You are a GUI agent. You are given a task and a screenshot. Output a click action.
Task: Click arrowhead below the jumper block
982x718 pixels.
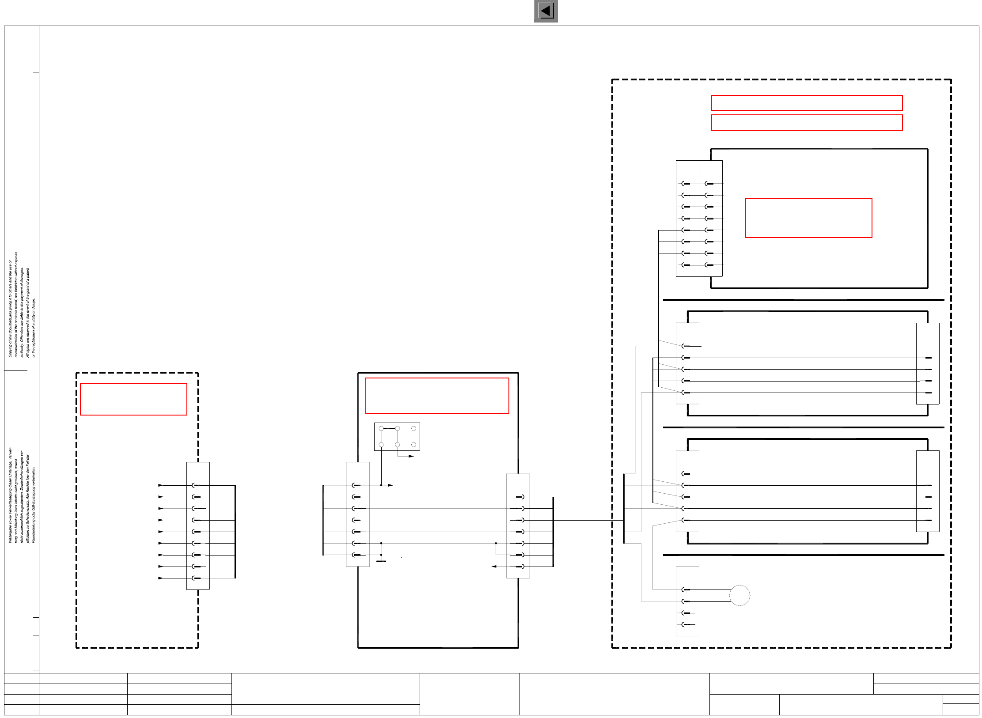[x=411, y=456]
